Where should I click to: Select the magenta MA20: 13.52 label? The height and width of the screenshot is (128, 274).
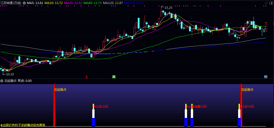[73, 3]
